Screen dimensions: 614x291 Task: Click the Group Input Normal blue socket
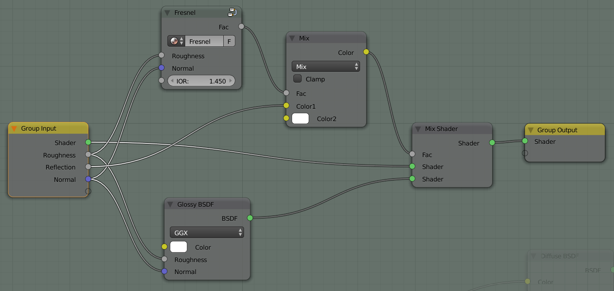(88, 179)
